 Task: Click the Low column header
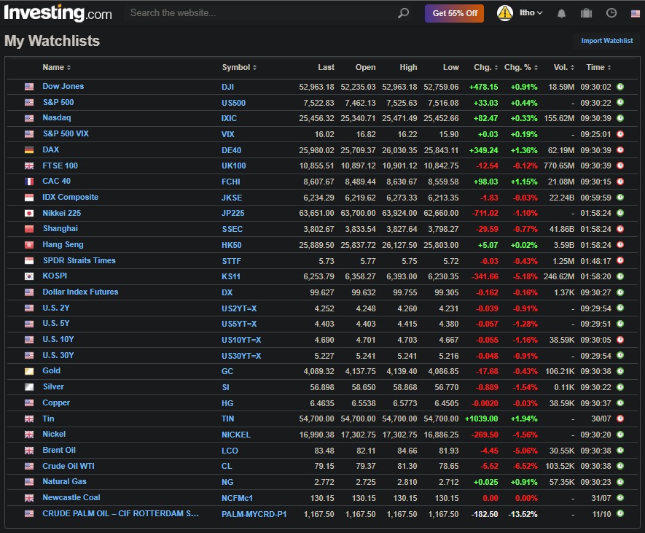pos(450,68)
